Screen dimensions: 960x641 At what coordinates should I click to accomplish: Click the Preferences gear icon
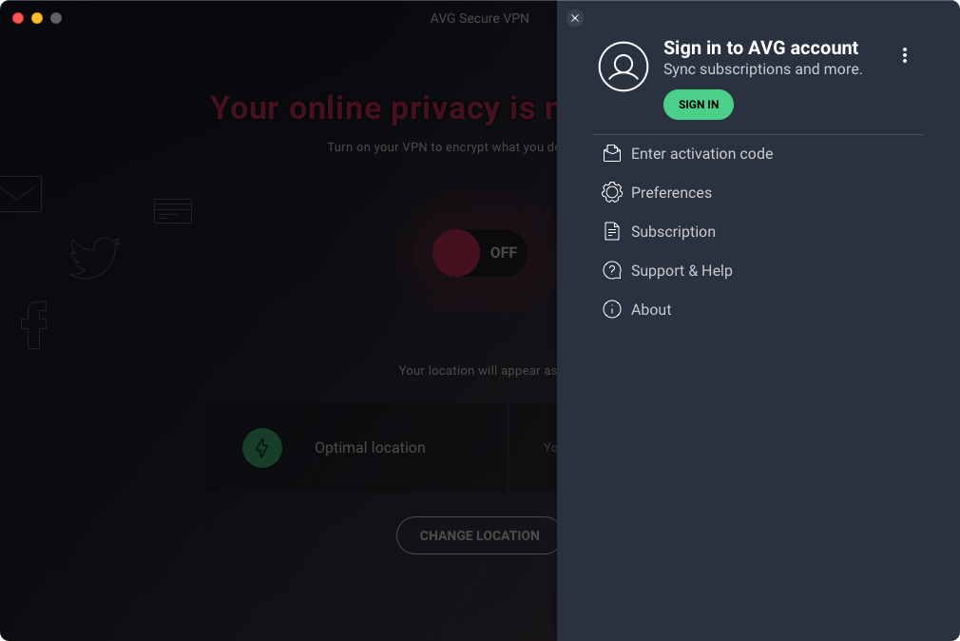[611, 192]
